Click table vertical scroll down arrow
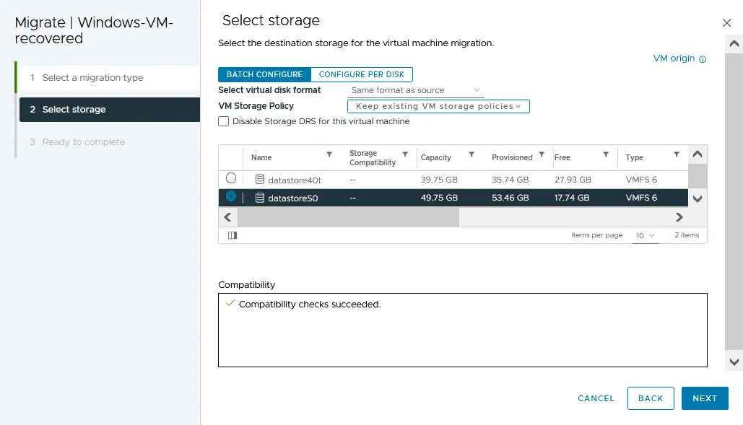The height and width of the screenshot is (425, 743). point(698,198)
